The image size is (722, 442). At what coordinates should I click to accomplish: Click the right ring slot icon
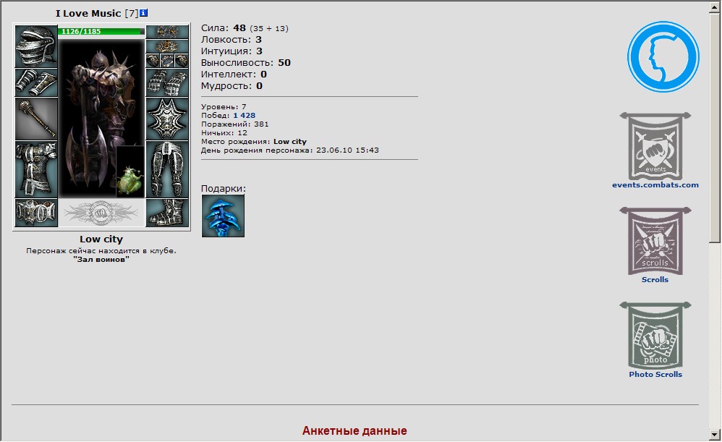[182, 61]
